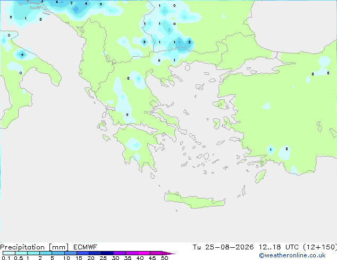Select the legend swatch between 15 and 20

pyautogui.click(x=83, y=253)
